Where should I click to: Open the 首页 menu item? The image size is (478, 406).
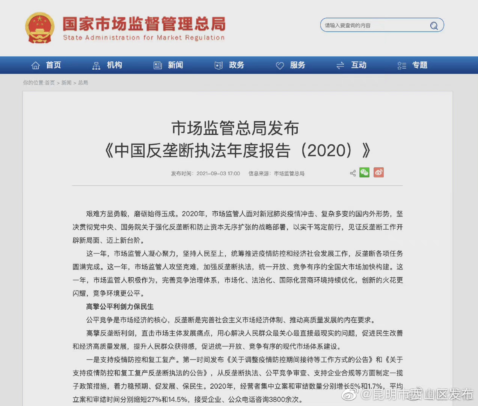click(53, 65)
